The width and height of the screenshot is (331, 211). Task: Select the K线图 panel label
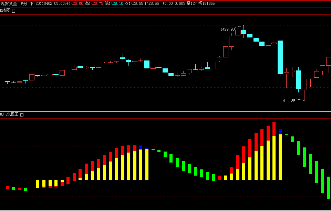5,11
